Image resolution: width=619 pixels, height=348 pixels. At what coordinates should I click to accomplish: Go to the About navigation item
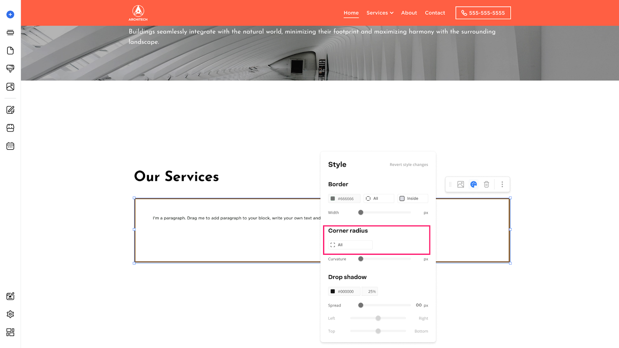pos(409,13)
